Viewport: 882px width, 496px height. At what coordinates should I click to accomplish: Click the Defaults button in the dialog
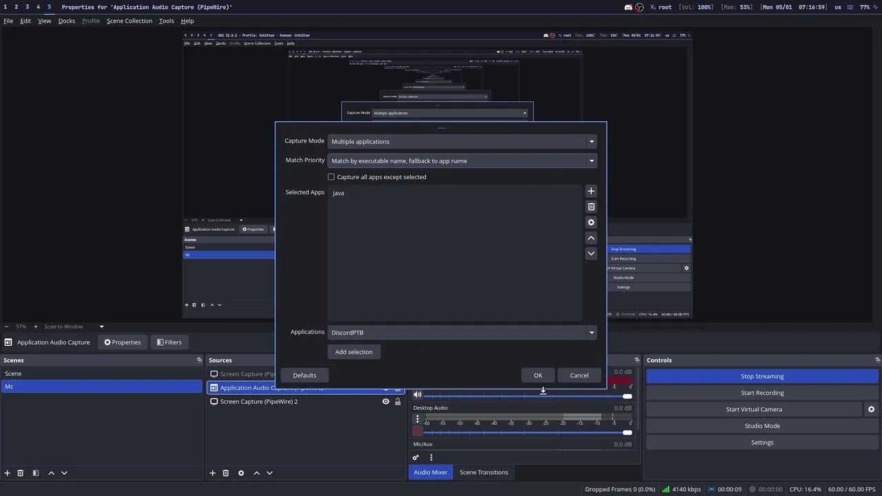(305, 375)
